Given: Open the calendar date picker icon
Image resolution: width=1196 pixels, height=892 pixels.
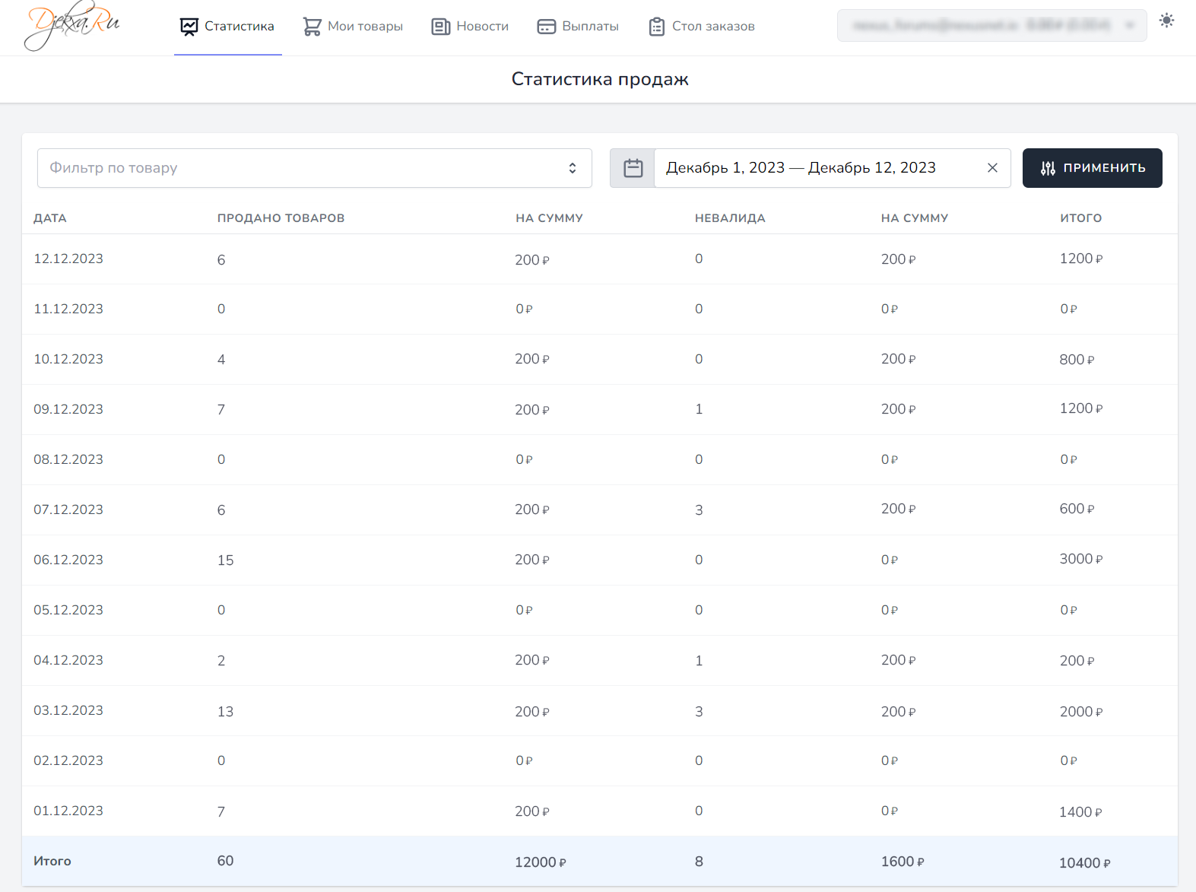Looking at the screenshot, I should tap(633, 168).
